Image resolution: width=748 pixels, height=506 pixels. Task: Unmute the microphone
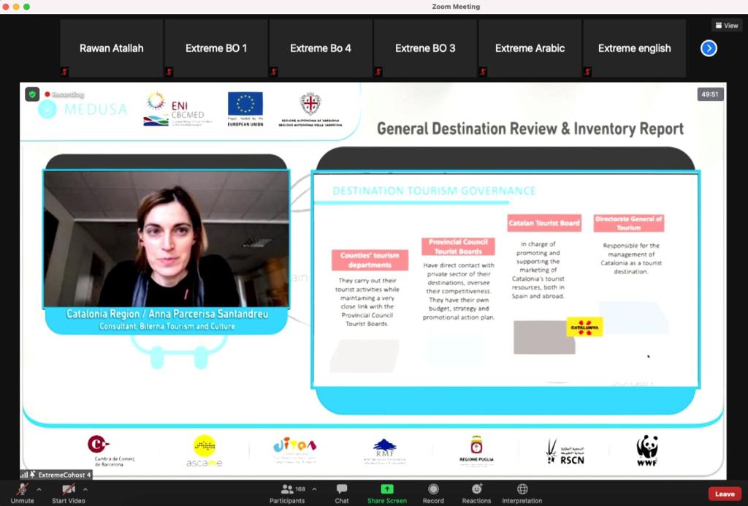pos(23,489)
